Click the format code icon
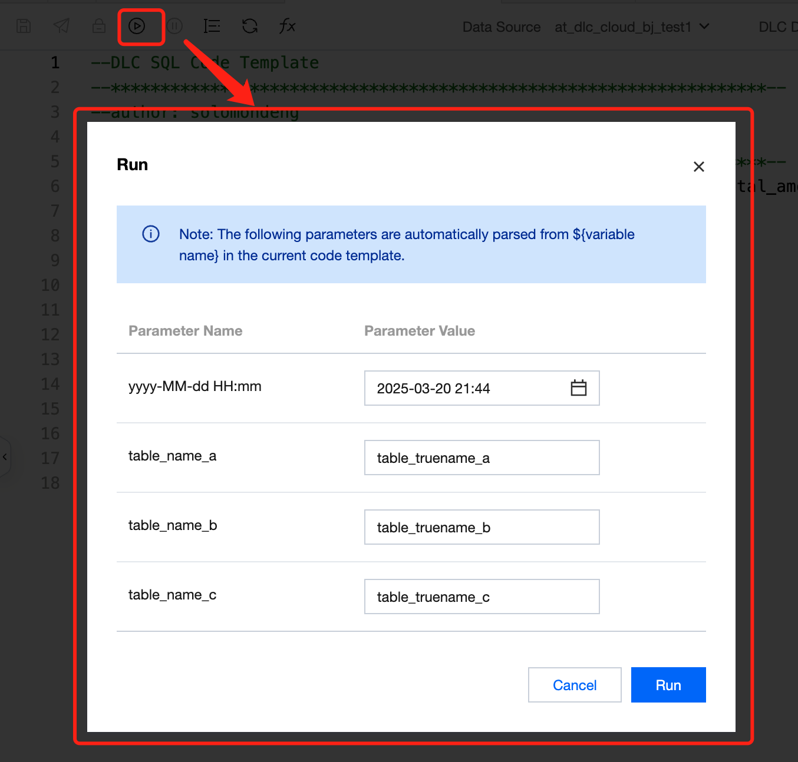Screen dimensions: 798x762 pos(212,26)
